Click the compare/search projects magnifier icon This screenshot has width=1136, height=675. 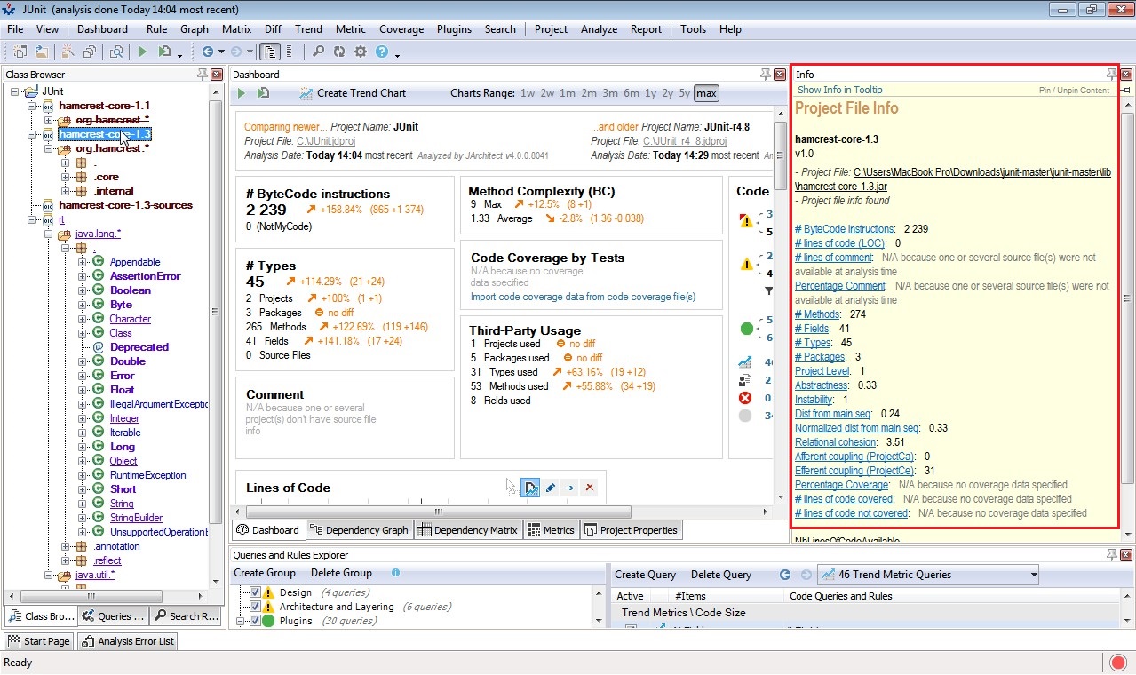116,52
